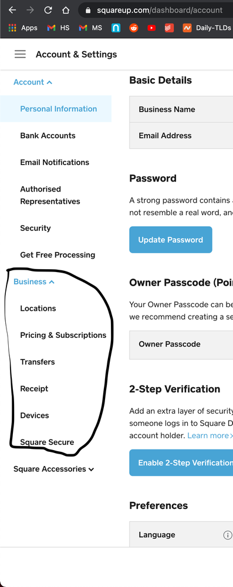Open the YouTube bookmark icon
Screen dimensions: 233x587
point(151,28)
